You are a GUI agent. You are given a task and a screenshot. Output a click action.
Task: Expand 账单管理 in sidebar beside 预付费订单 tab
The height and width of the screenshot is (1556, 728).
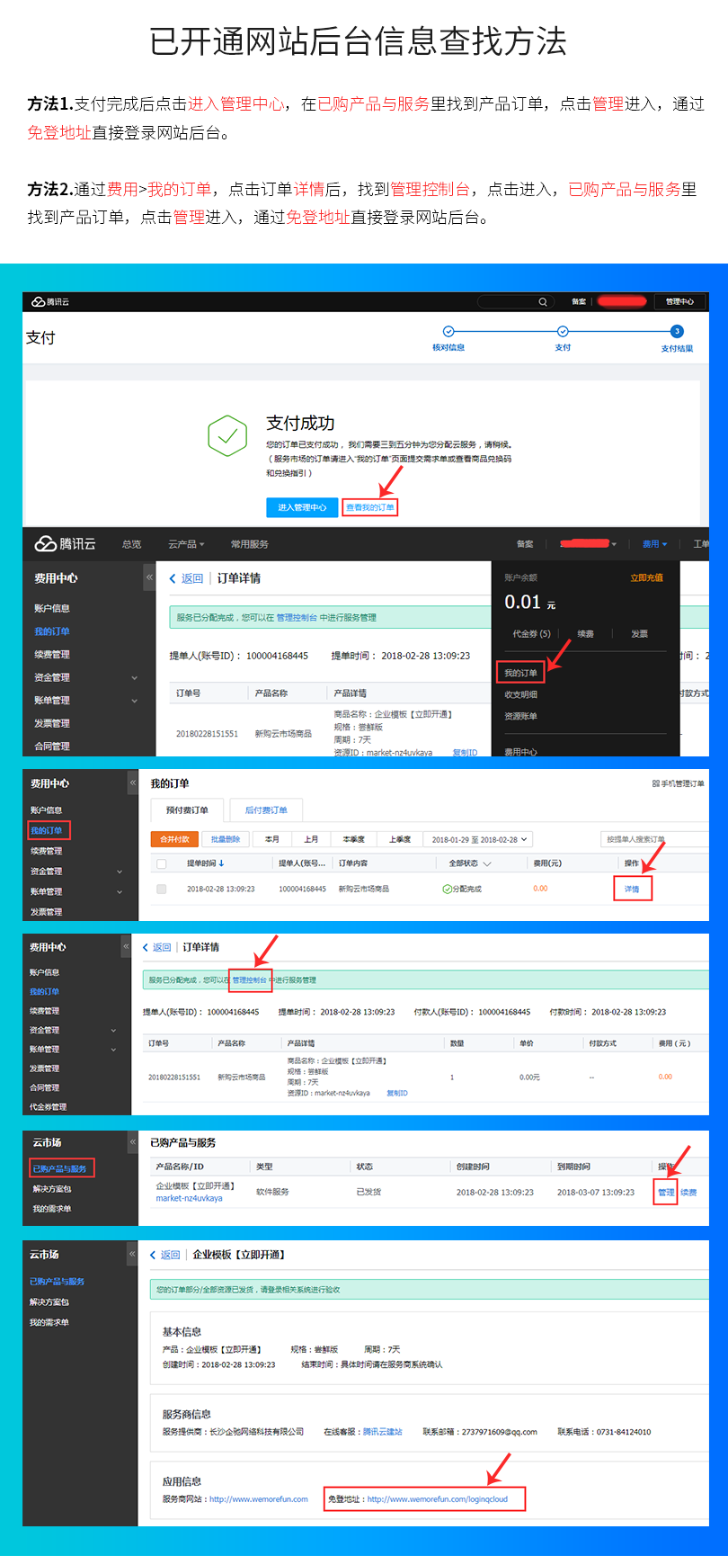coord(120,892)
